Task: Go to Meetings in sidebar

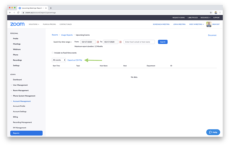Action: coord(17,44)
